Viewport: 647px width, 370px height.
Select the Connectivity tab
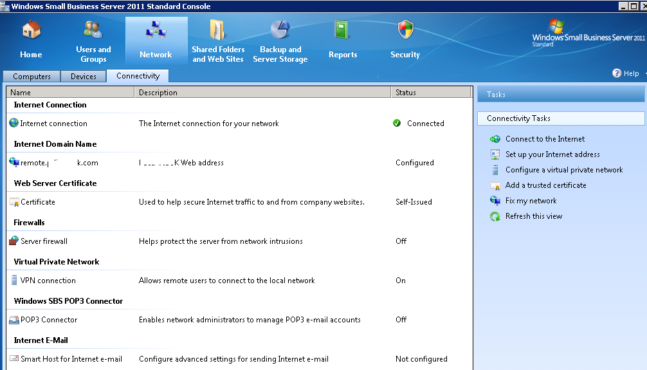tap(138, 76)
